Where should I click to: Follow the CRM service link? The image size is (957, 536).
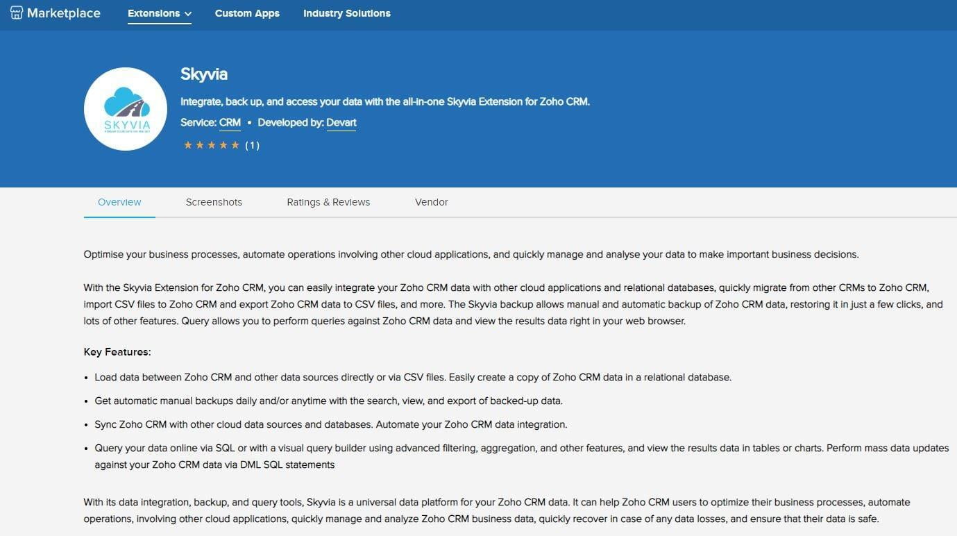230,123
